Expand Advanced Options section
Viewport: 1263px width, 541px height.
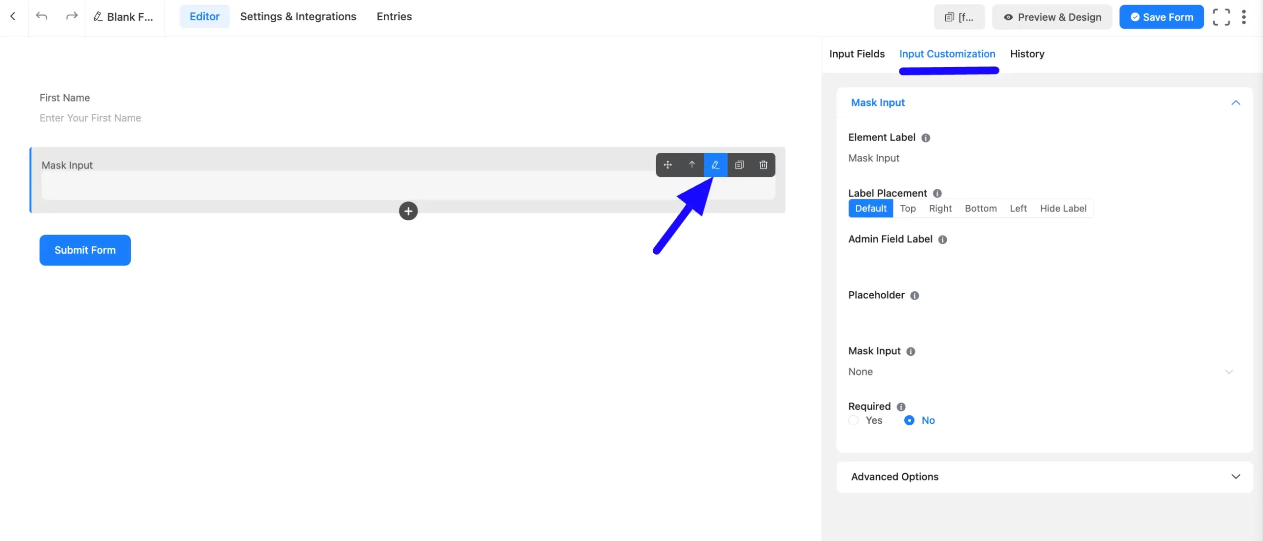tap(1044, 476)
